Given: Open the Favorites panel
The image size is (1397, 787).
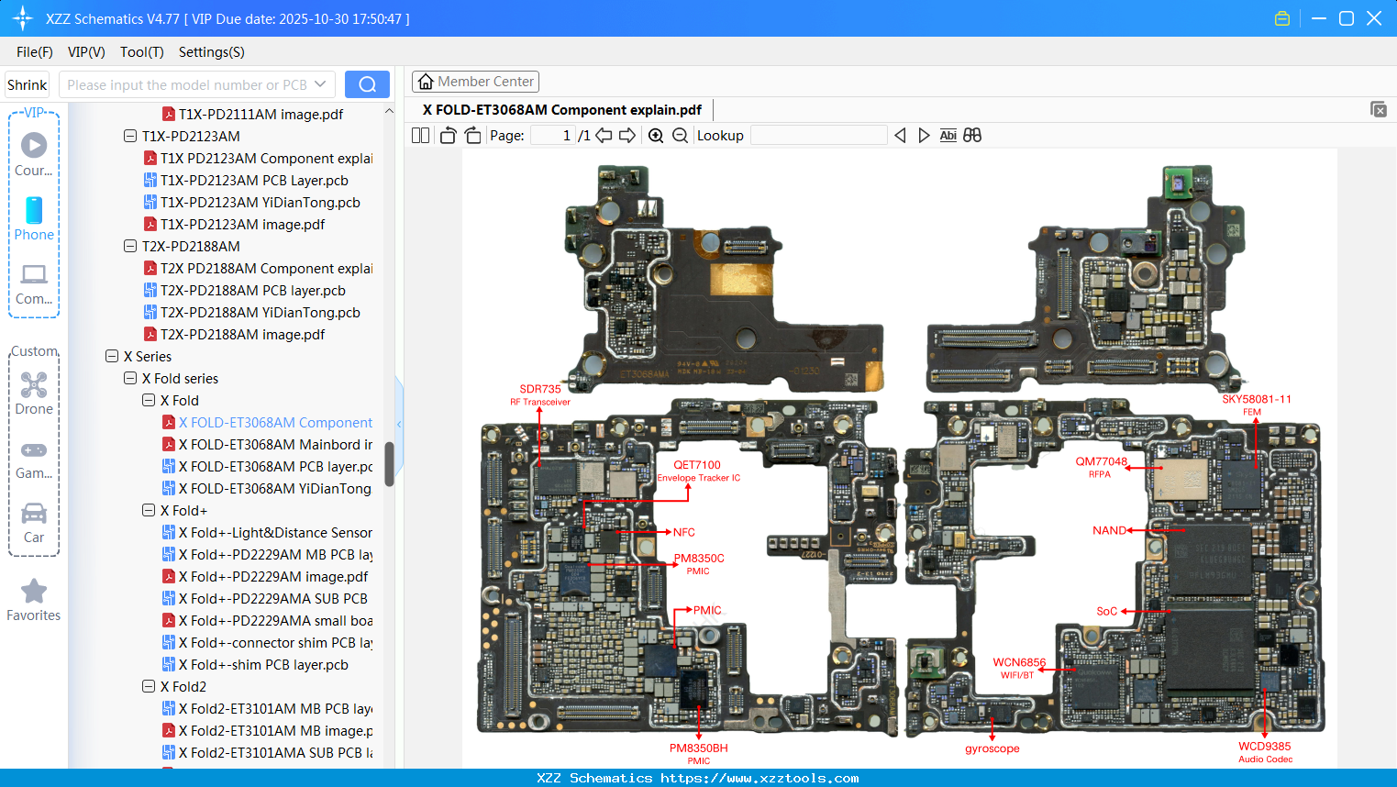Looking at the screenshot, I should [x=33, y=601].
